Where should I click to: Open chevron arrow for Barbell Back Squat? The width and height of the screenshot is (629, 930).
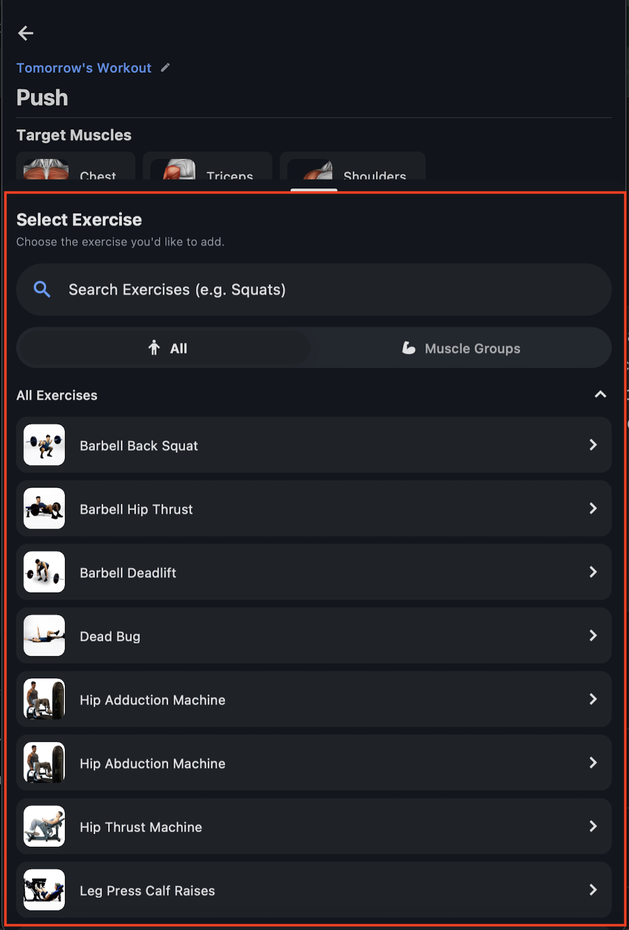(593, 445)
